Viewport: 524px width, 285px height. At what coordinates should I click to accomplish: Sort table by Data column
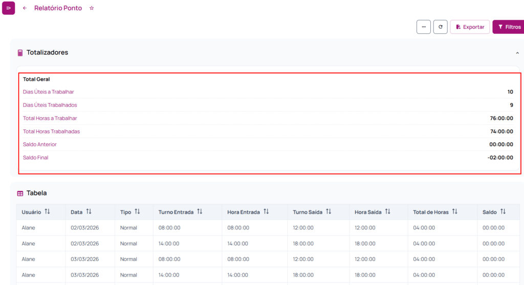(89, 211)
